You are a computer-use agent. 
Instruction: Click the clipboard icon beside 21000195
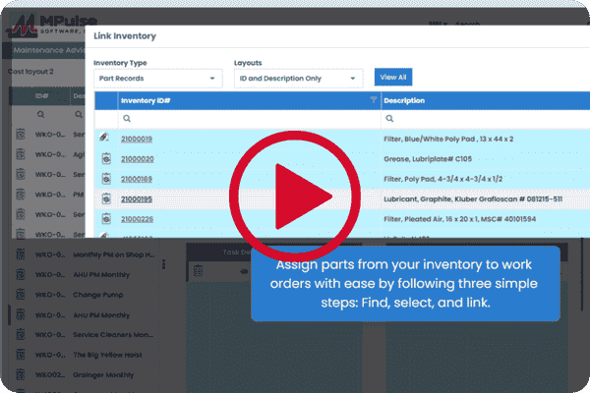(106, 198)
